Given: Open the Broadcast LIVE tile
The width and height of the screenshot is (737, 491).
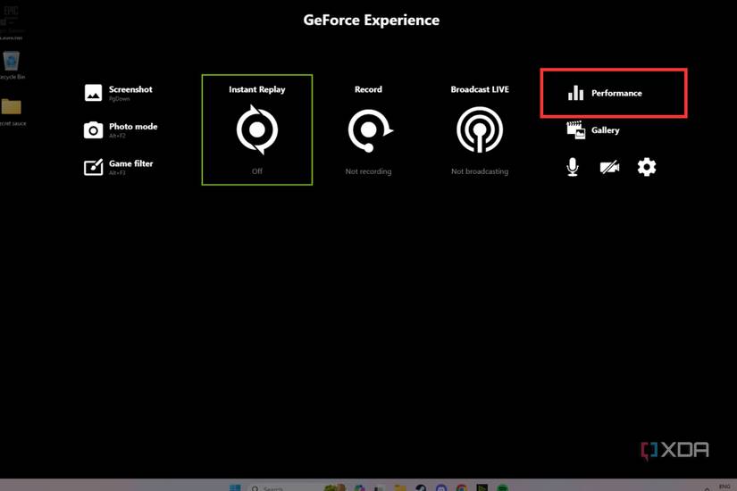Looking at the screenshot, I should point(480,129).
